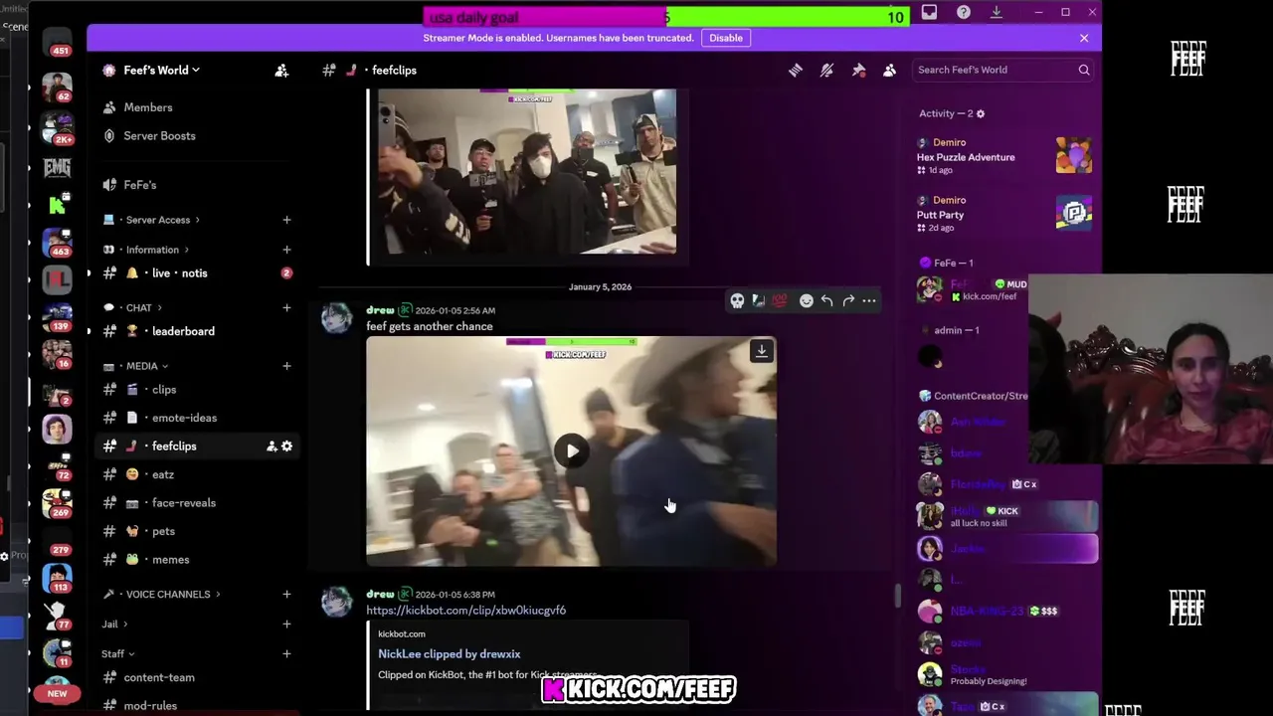
Task: Open add reaction smiley picker
Action: point(807,300)
